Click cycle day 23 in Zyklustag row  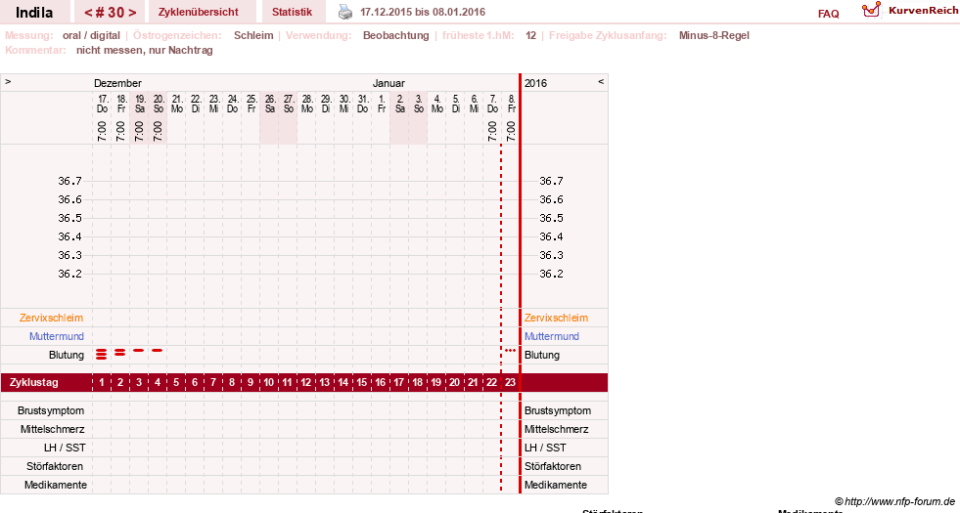point(510,383)
